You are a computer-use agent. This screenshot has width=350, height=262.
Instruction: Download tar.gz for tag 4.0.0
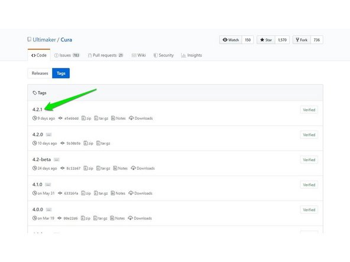101,218
